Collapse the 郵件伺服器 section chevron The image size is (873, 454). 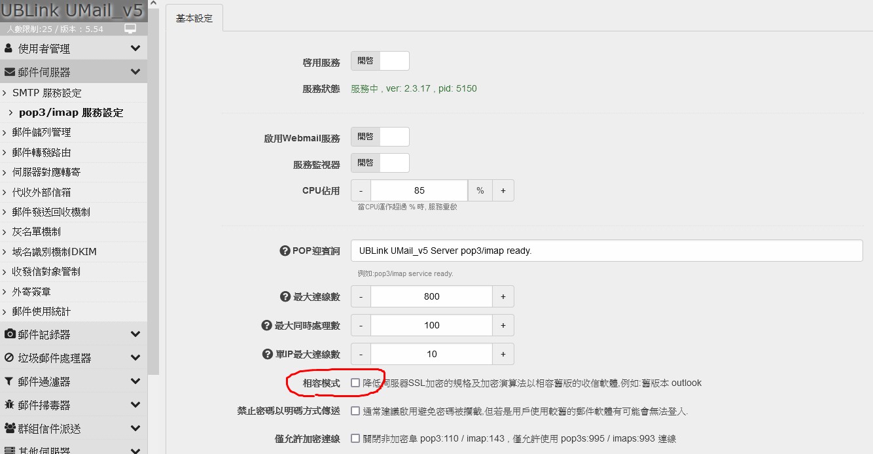[135, 72]
